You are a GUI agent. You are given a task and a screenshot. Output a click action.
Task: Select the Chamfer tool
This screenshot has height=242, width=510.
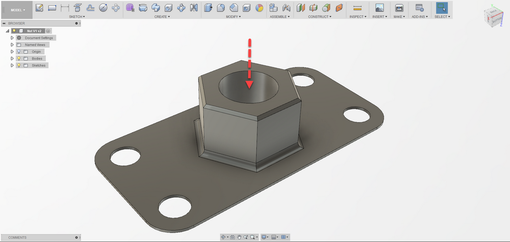tap(234, 8)
